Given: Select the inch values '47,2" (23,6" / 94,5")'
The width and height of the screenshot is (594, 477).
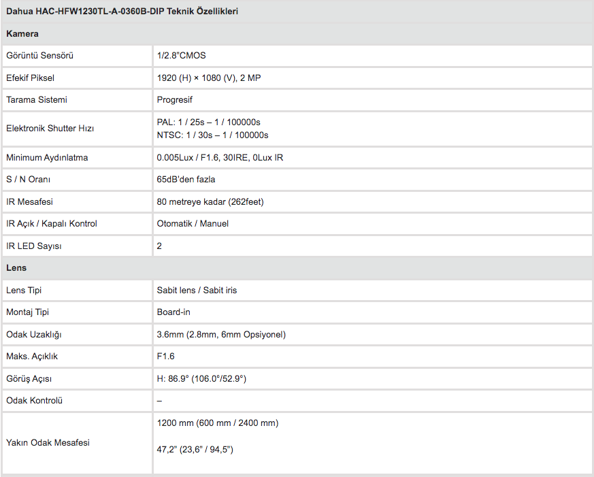Looking at the screenshot, I should 195,450.
